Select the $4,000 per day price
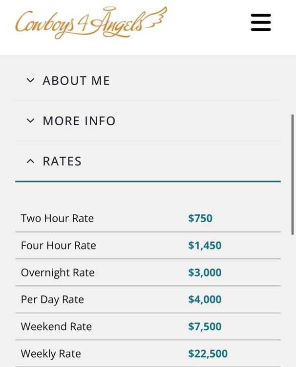296x367 pixels. coord(205,299)
